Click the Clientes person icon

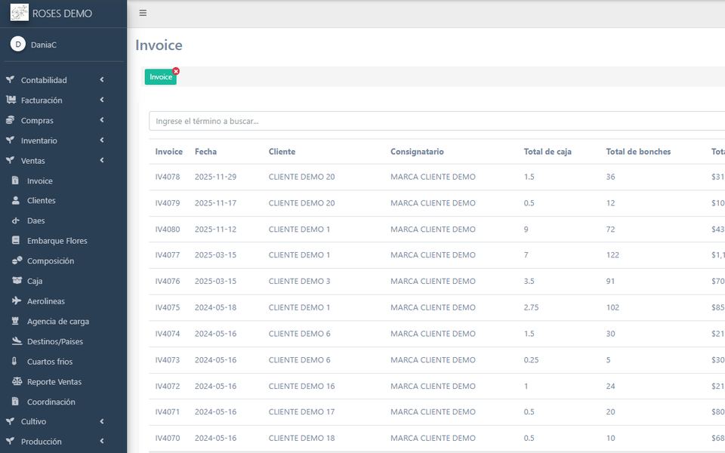coord(16,200)
